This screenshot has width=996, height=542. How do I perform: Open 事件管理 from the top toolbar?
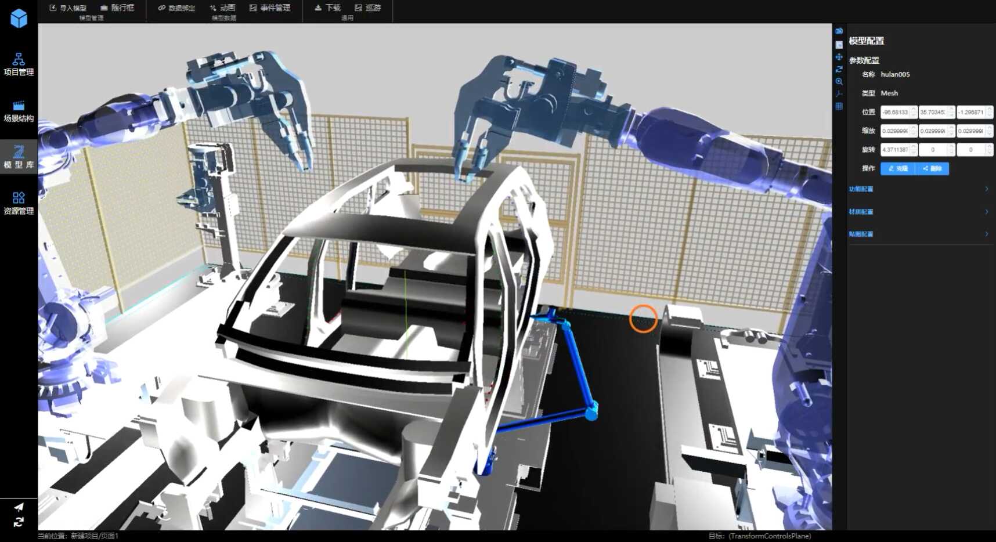[x=270, y=8]
